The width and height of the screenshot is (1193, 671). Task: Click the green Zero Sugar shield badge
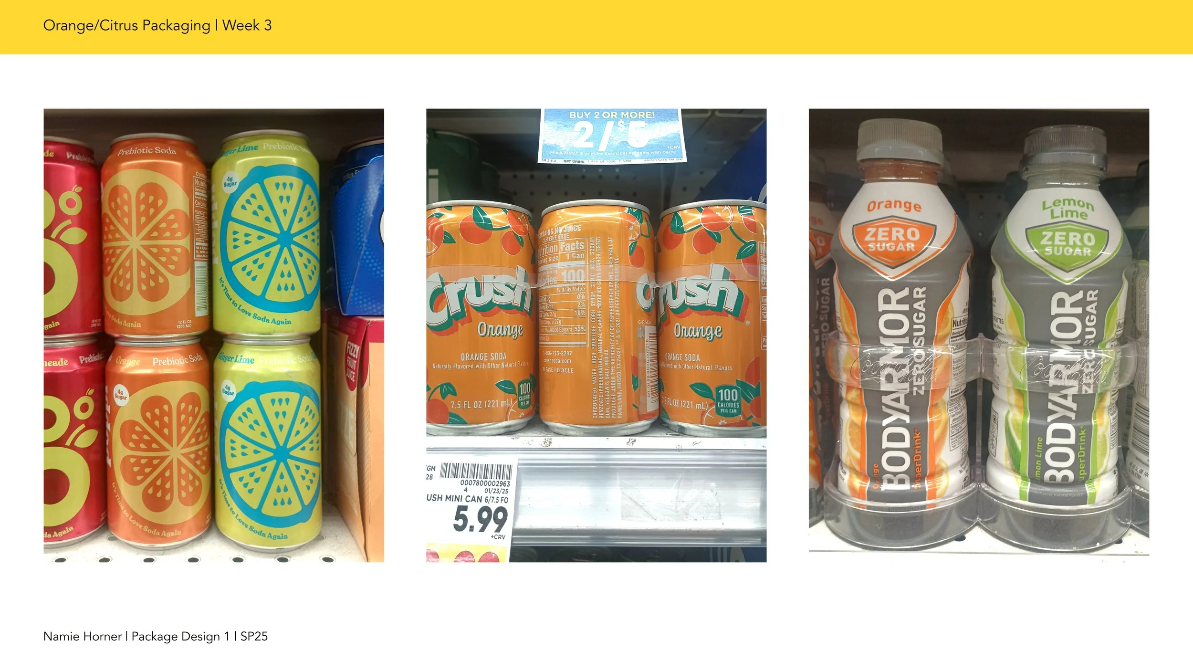[1067, 244]
